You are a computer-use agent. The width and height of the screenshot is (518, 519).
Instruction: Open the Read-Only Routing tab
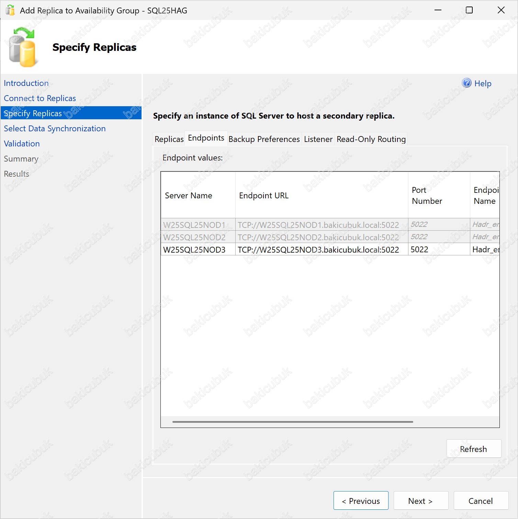(x=371, y=139)
